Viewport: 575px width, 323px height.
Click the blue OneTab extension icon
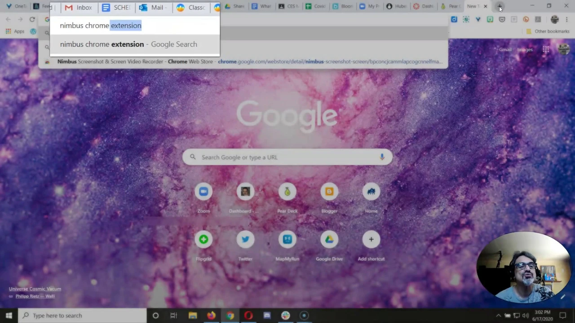click(x=478, y=19)
